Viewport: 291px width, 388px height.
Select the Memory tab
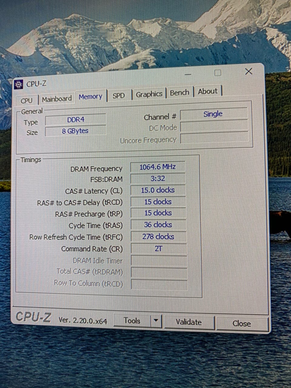click(x=90, y=97)
